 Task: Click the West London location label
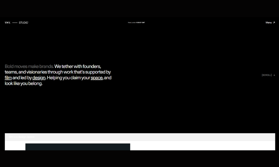pos(132,23)
